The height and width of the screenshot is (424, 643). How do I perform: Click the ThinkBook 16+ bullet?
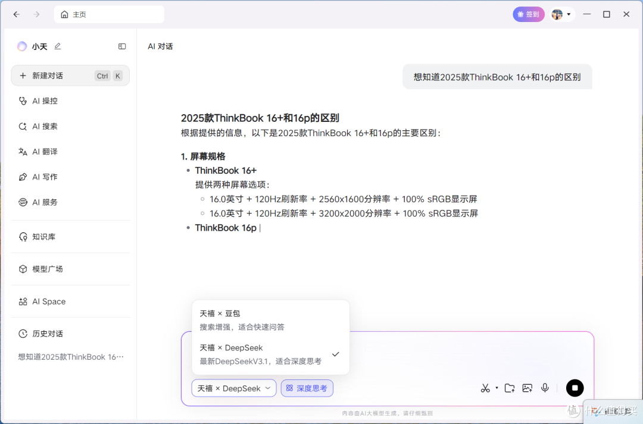(226, 171)
